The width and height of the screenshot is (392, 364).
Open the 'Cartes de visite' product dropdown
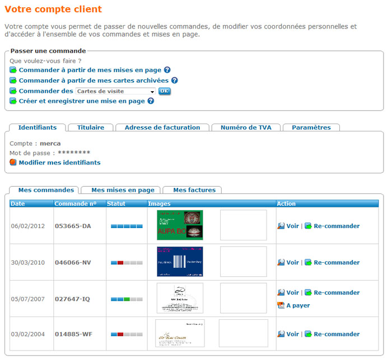click(115, 91)
